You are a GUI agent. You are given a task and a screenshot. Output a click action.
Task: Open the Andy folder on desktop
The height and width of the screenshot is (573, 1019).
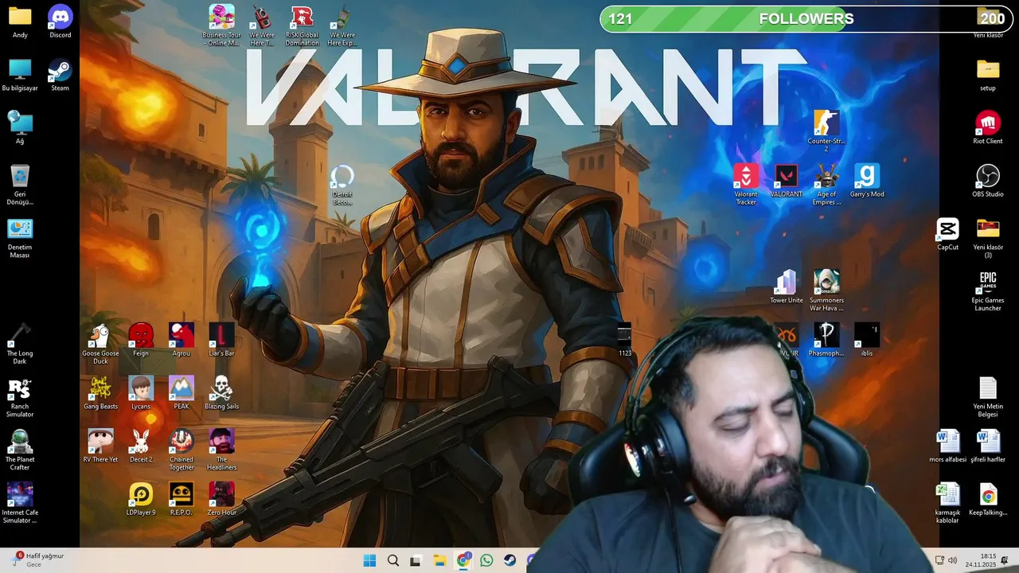(20, 21)
